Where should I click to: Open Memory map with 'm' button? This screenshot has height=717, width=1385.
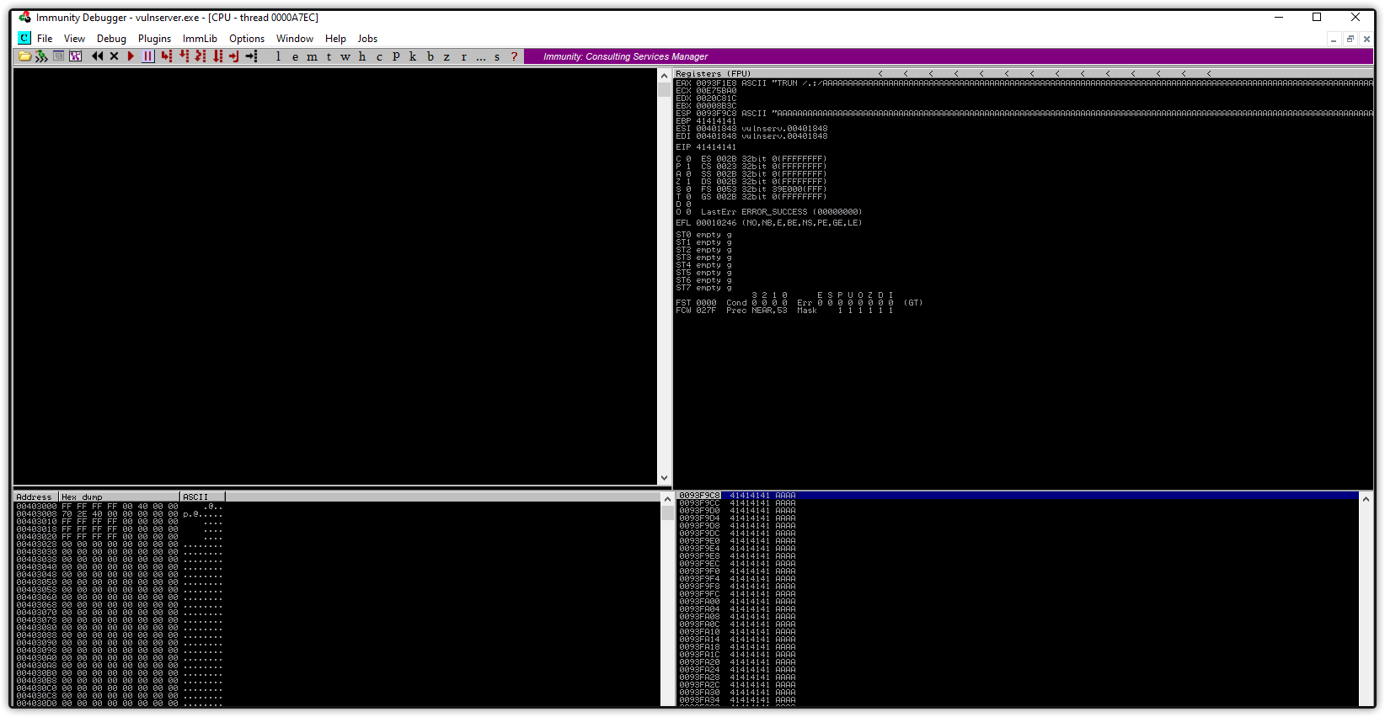point(312,56)
